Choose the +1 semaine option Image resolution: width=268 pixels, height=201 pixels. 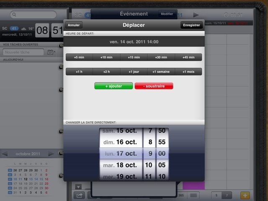[x=161, y=72]
